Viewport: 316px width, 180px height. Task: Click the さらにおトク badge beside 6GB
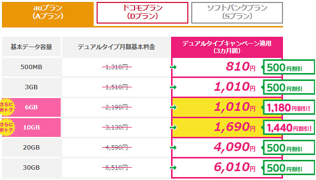7,107
